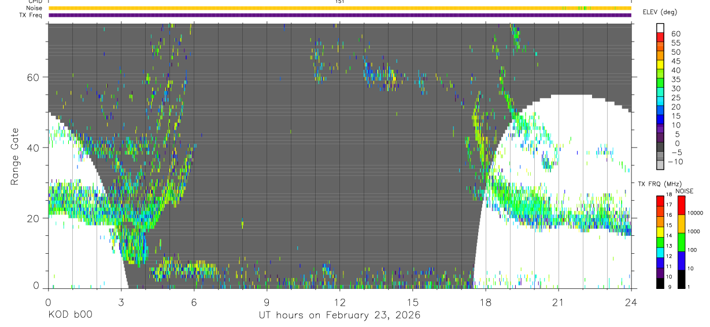This screenshot has width=710, height=327.
Task: Select the 30 label on ELEV scale
Action: 676,88
